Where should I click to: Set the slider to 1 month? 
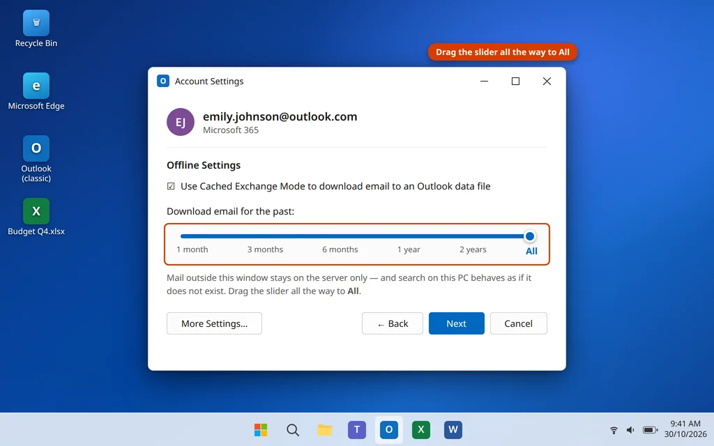[192, 249]
